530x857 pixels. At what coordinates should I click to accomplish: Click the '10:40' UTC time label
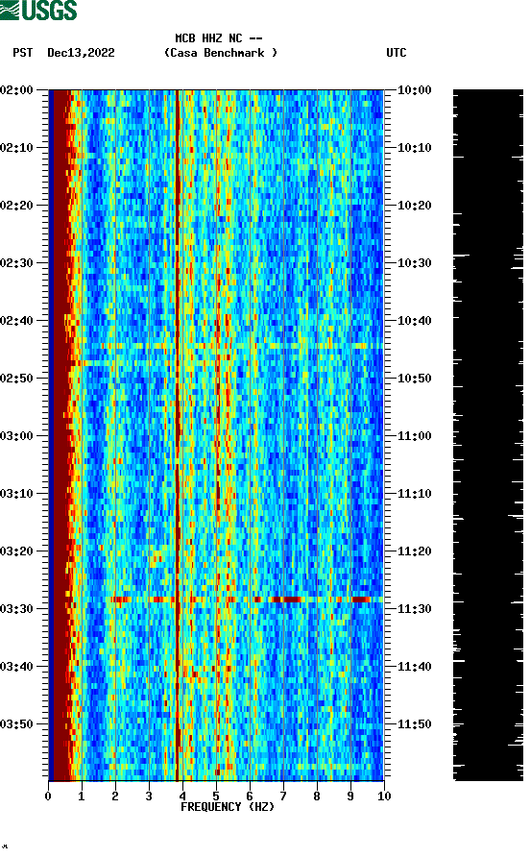[x=414, y=321]
